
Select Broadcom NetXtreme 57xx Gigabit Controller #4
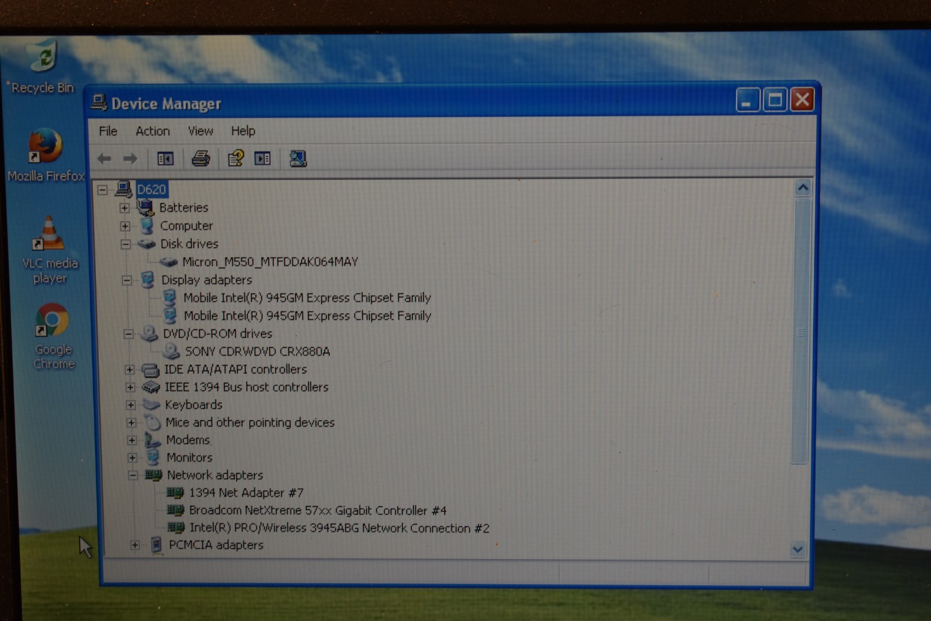pyautogui.click(x=318, y=510)
